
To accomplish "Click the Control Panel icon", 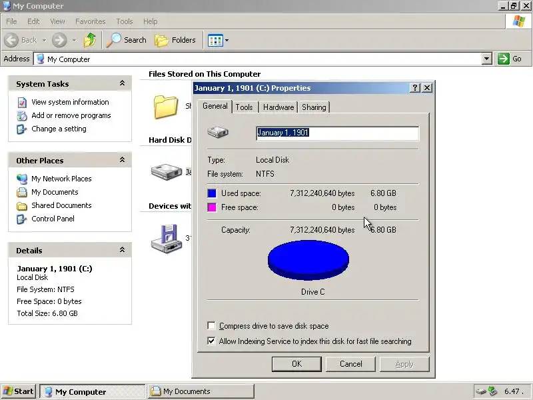I will tap(22, 219).
